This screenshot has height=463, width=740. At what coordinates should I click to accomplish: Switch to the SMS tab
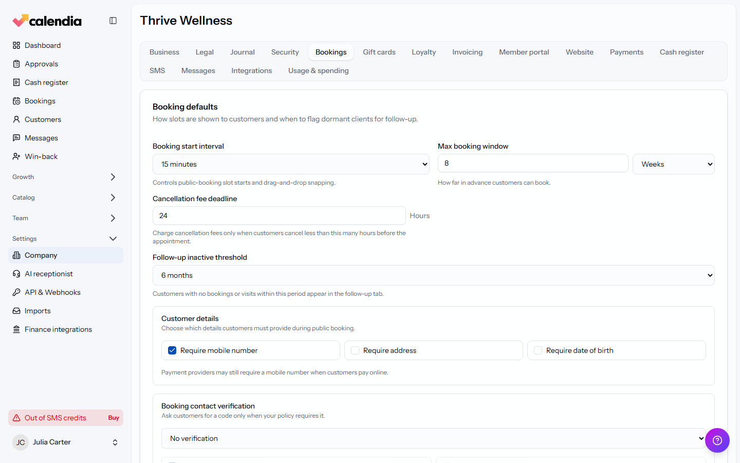tap(157, 70)
